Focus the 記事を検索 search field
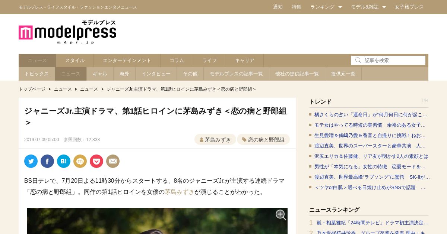Viewport: 447px width, 234px height. (x=388, y=60)
